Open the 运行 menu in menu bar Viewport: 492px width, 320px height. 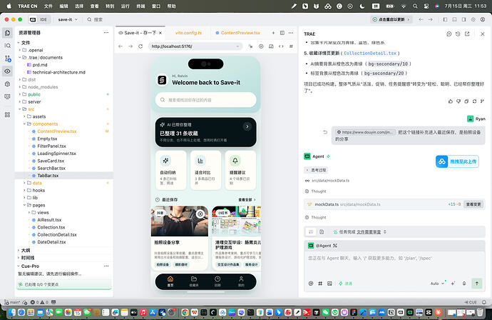(125, 6)
